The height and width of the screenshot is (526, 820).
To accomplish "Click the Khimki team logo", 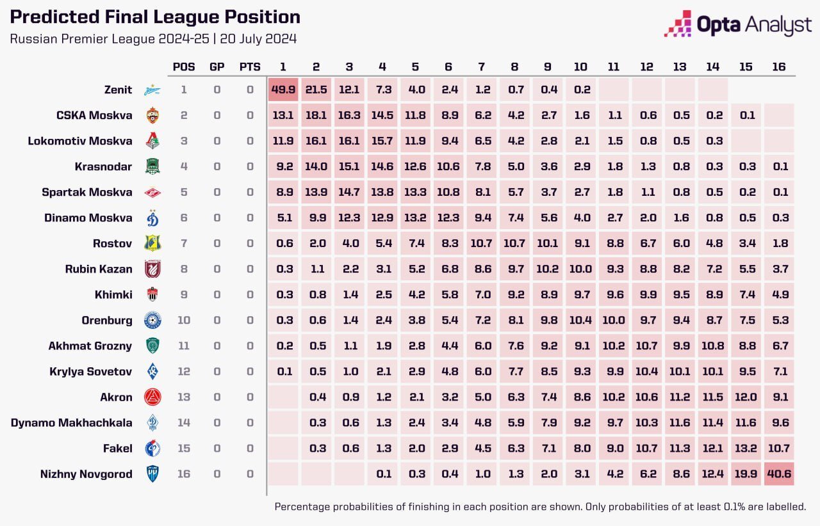I will tap(152, 295).
